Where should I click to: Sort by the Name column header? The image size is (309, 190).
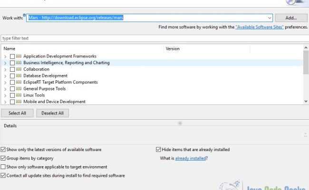coord(83,48)
